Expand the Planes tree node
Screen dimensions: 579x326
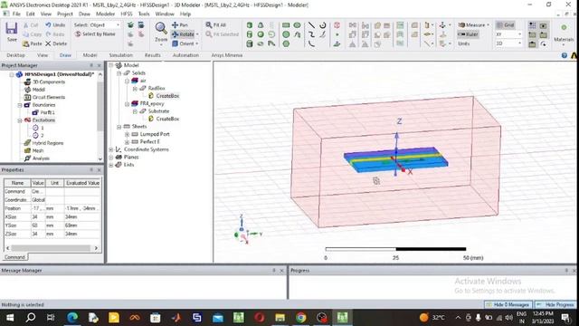coord(110,157)
